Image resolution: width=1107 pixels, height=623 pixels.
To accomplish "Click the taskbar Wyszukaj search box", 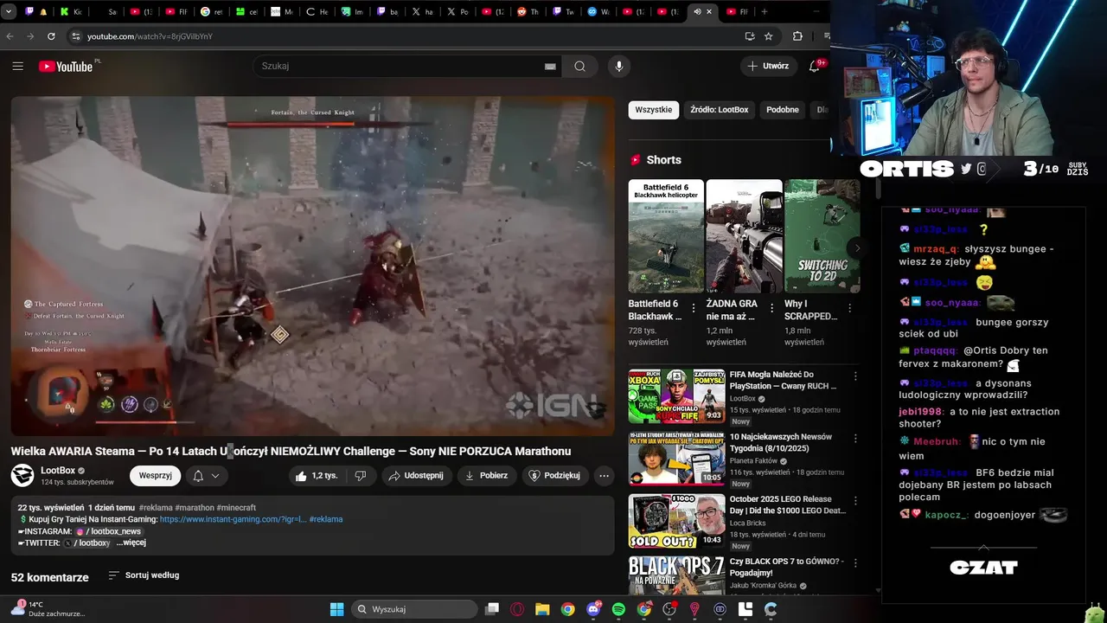I will [x=415, y=609].
